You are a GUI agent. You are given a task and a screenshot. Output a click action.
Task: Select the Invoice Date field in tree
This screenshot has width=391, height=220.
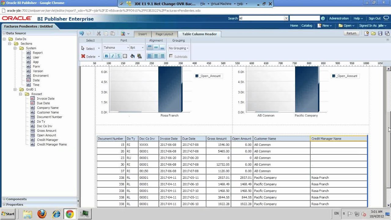coord(46,99)
